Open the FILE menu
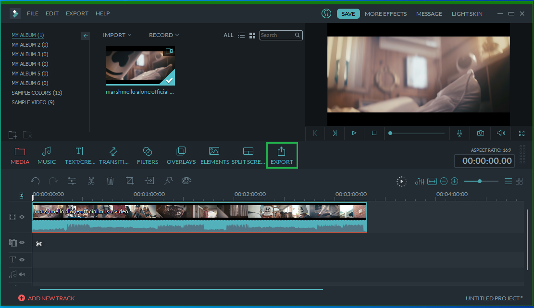This screenshot has width=534, height=308. [33, 13]
